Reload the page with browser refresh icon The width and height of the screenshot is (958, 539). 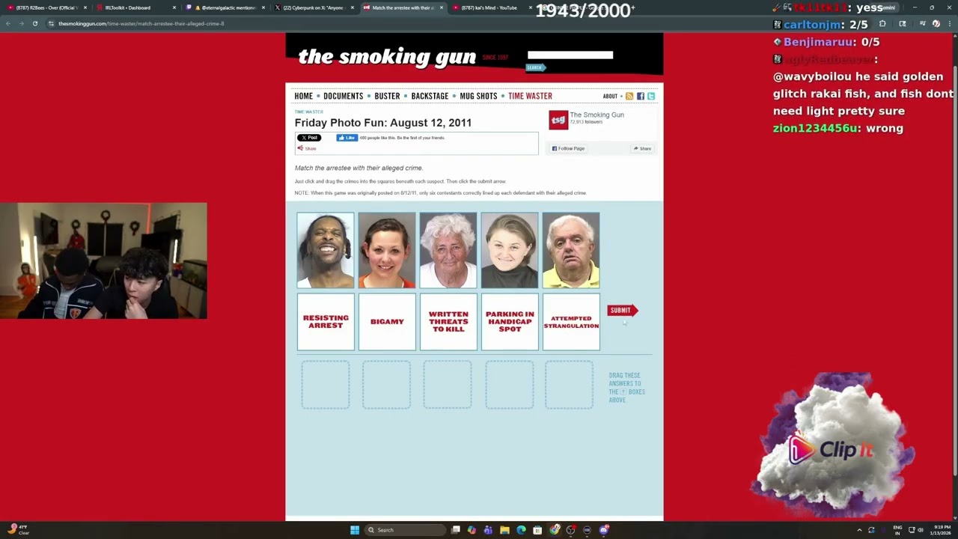pyautogui.click(x=34, y=23)
